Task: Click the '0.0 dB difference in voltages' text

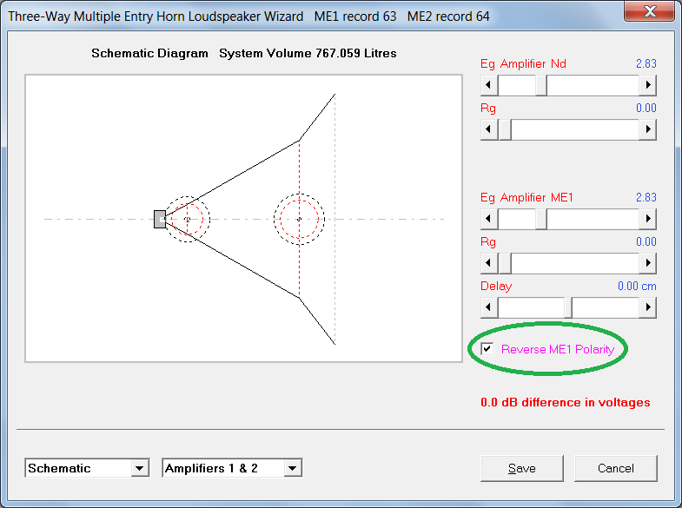Action: pyautogui.click(x=565, y=402)
